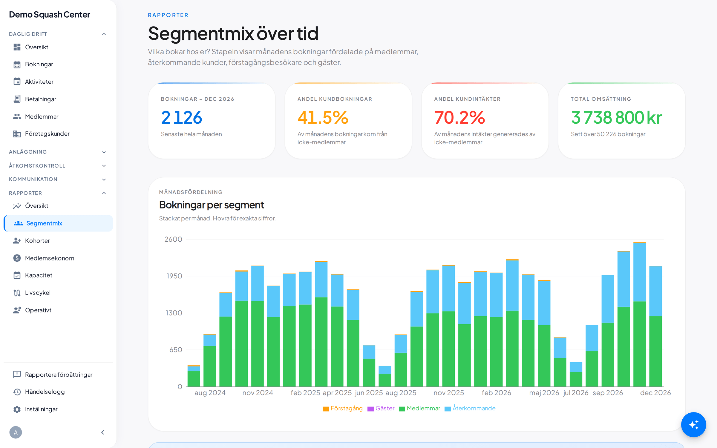The image size is (717, 448).
Task: Open Företagskunder in the sidebar
Action: point(58,134)
